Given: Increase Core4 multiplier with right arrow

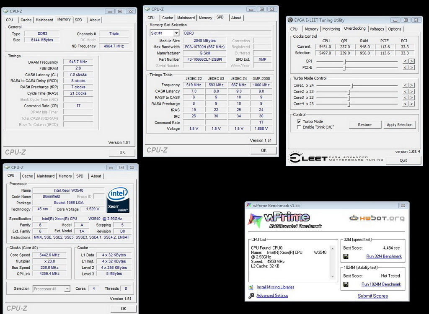Looking at the screenshot, I should [x=411, y=104].
